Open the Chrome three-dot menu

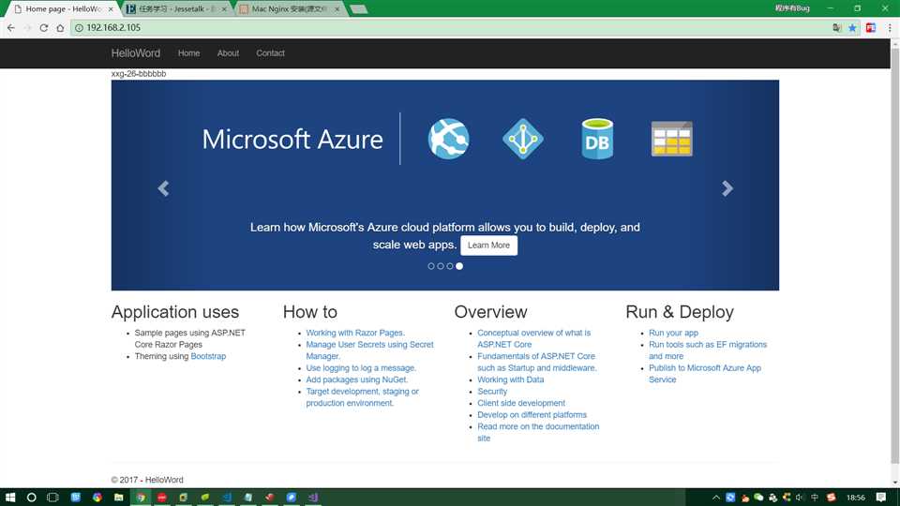pos(890,27)
